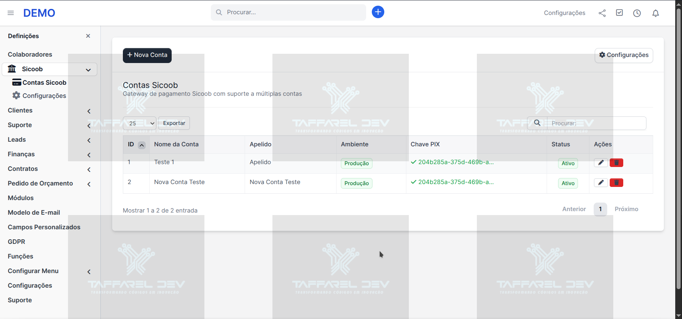
Task: Open Colaboradores in the sidebar
Action: (x=30, y=54)
